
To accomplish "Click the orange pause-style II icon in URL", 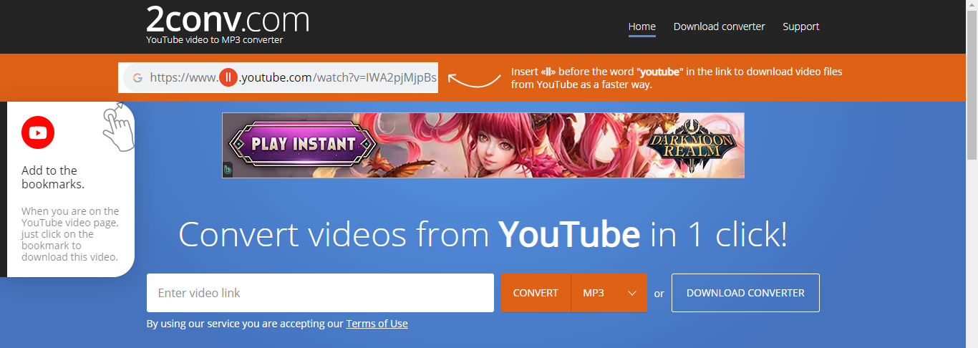I will pyautogui.click(x=228, y=77).
